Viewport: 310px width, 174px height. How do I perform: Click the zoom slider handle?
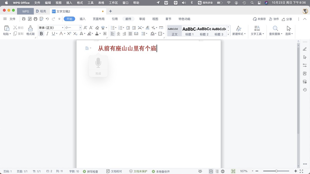point(276,171)
